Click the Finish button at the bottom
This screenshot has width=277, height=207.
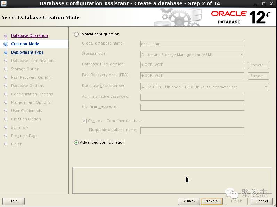(x=237, y=201)
